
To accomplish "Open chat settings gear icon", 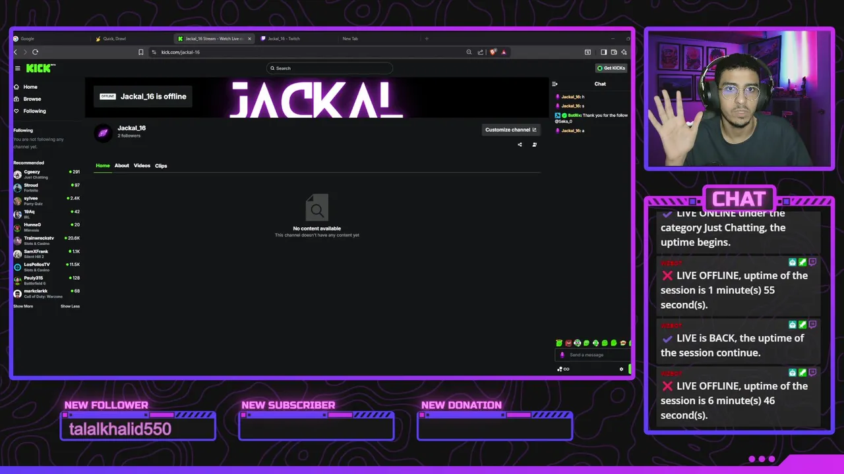I will click(x=621, y=369).
